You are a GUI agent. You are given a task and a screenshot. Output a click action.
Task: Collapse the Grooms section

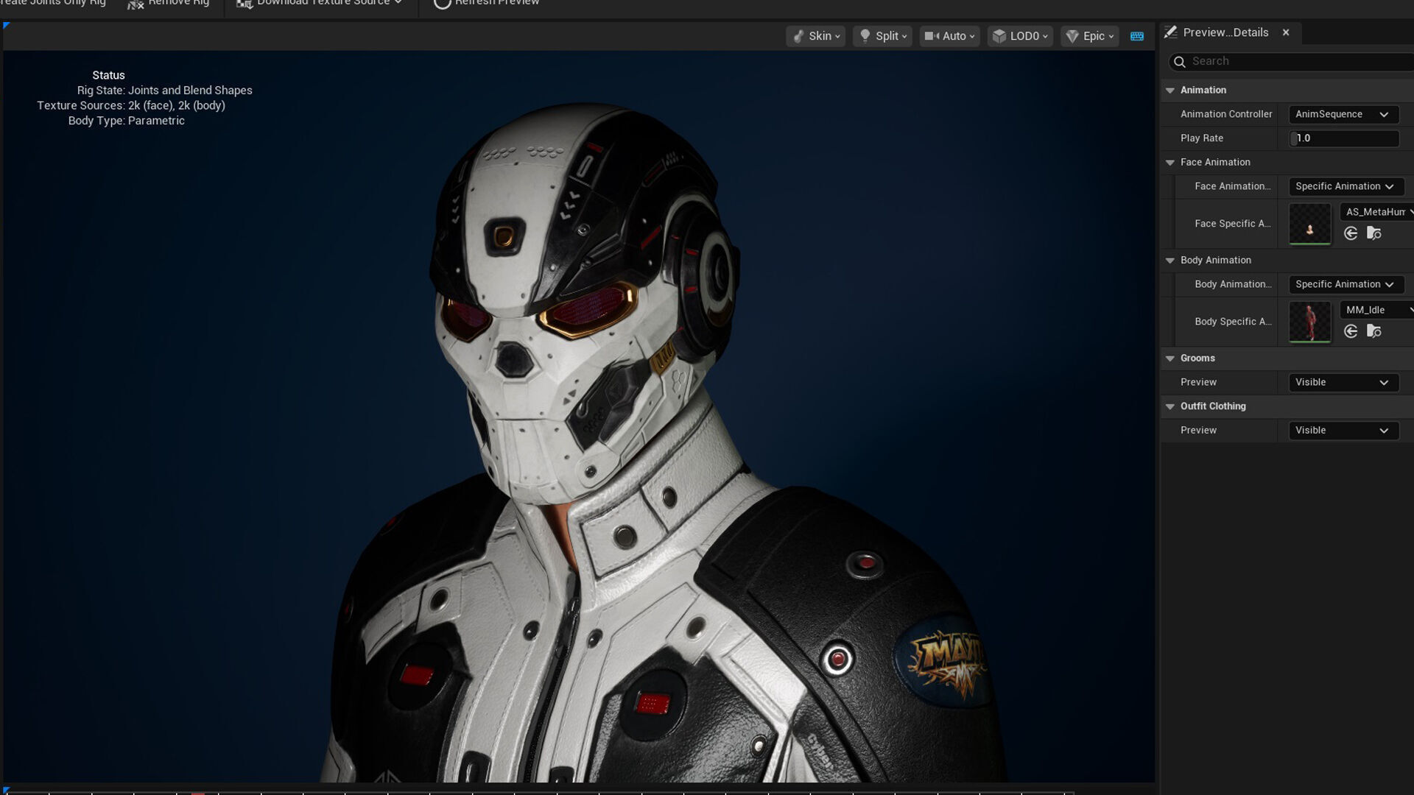[x=1170, y=358]
